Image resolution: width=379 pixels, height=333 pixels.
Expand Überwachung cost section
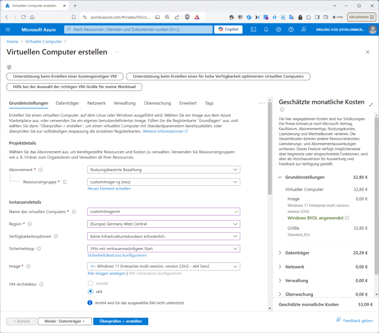coord(280,295)
